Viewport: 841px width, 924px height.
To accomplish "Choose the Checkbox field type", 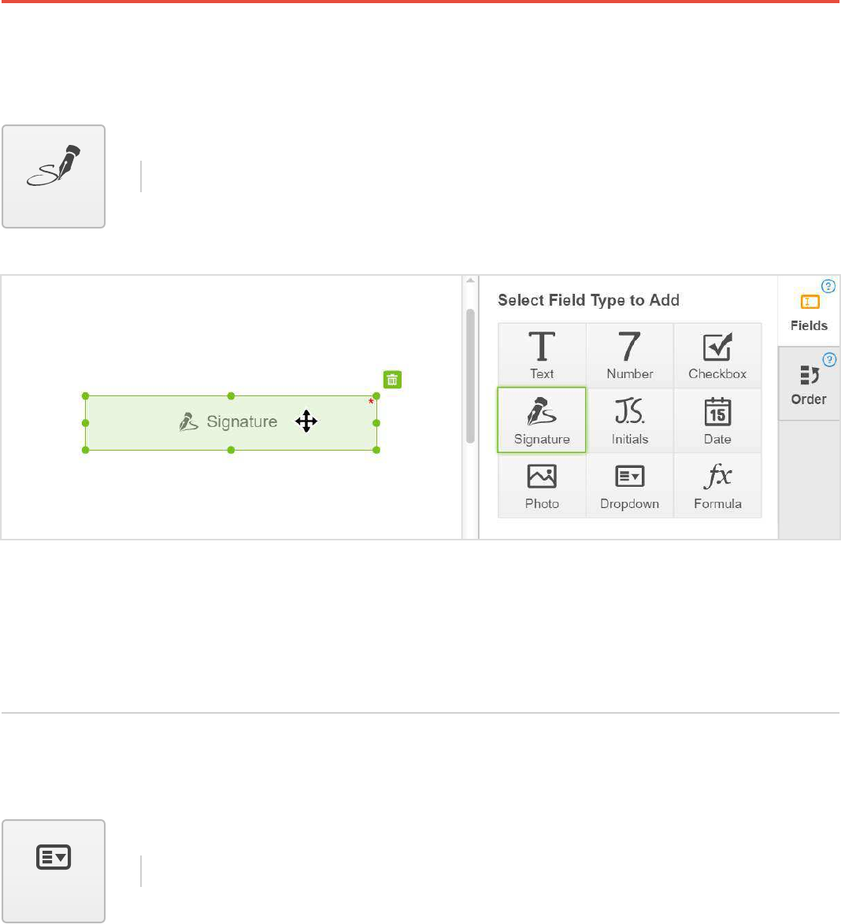I will pyautogui.click(x=717, y=354).
